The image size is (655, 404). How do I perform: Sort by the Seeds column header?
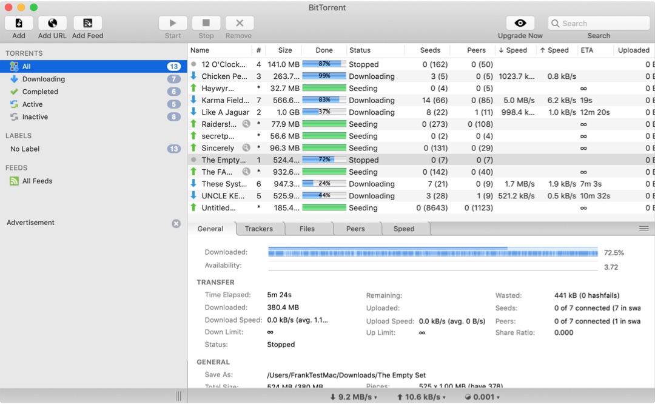click(428, 50)
